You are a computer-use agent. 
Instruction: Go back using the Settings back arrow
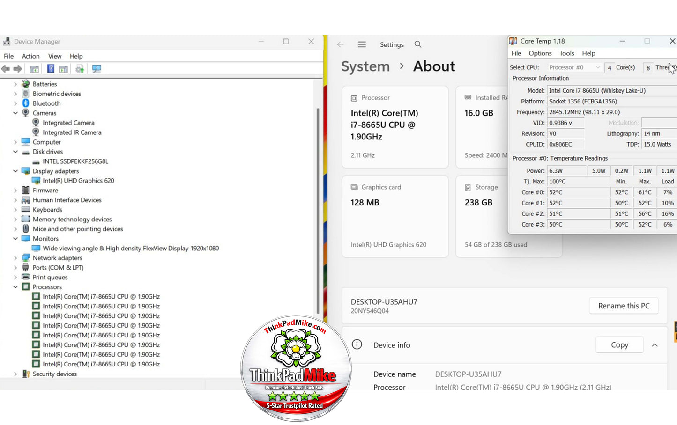point(340,44)
